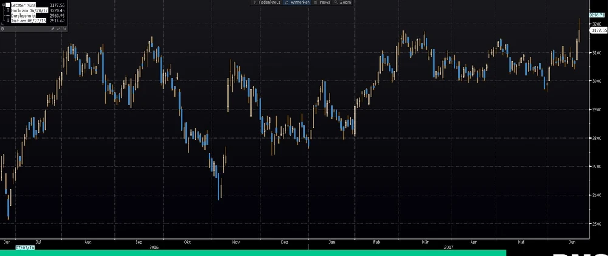The width and height of the screenshot is (608, 256).
Task: Toggle the Letzter Kurs series checkbox
Action: tap(8, 5)
